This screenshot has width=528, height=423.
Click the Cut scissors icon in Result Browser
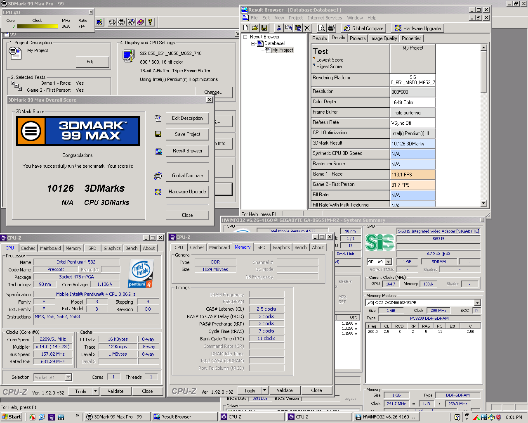[x=279, y=28]
